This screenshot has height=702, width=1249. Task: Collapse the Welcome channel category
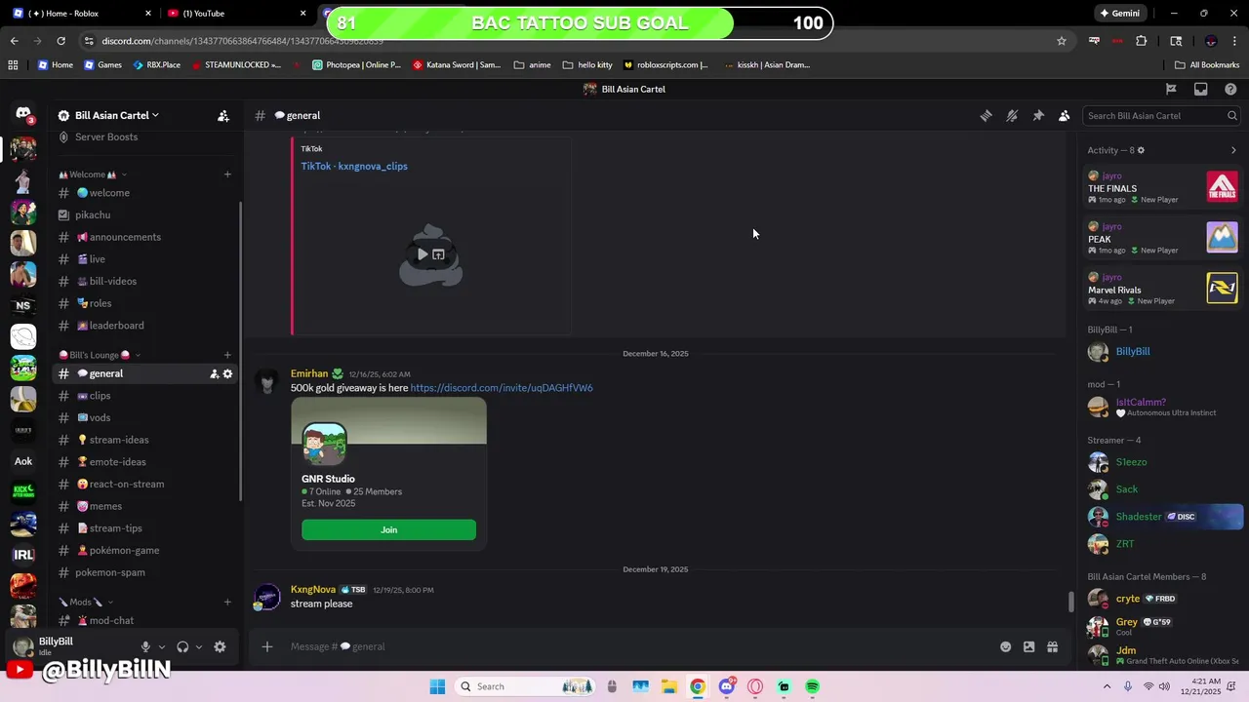point(93,175)
